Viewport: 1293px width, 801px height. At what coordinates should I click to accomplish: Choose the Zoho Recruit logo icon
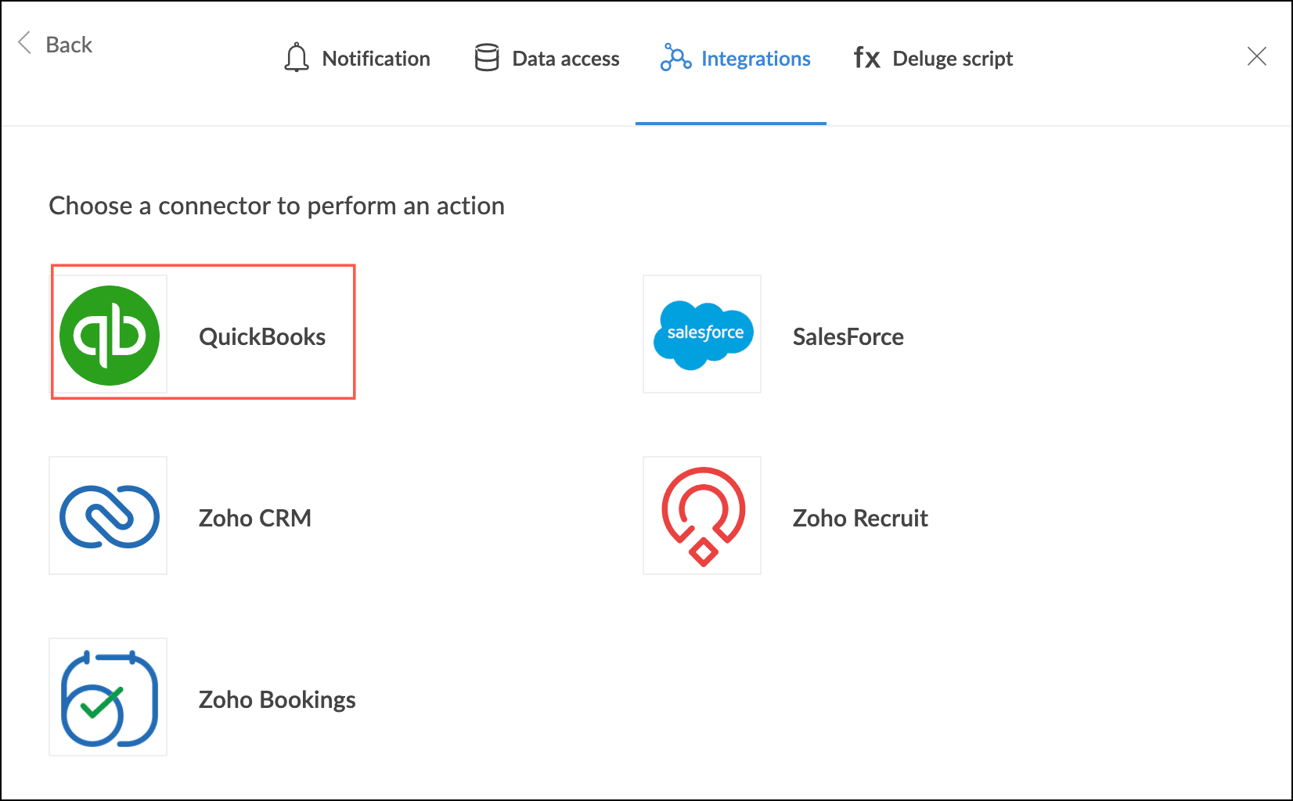click(703, 516)
